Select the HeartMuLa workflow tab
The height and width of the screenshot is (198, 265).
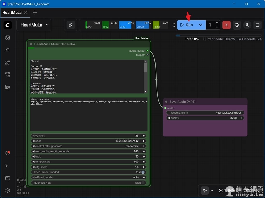pos(12,12)
